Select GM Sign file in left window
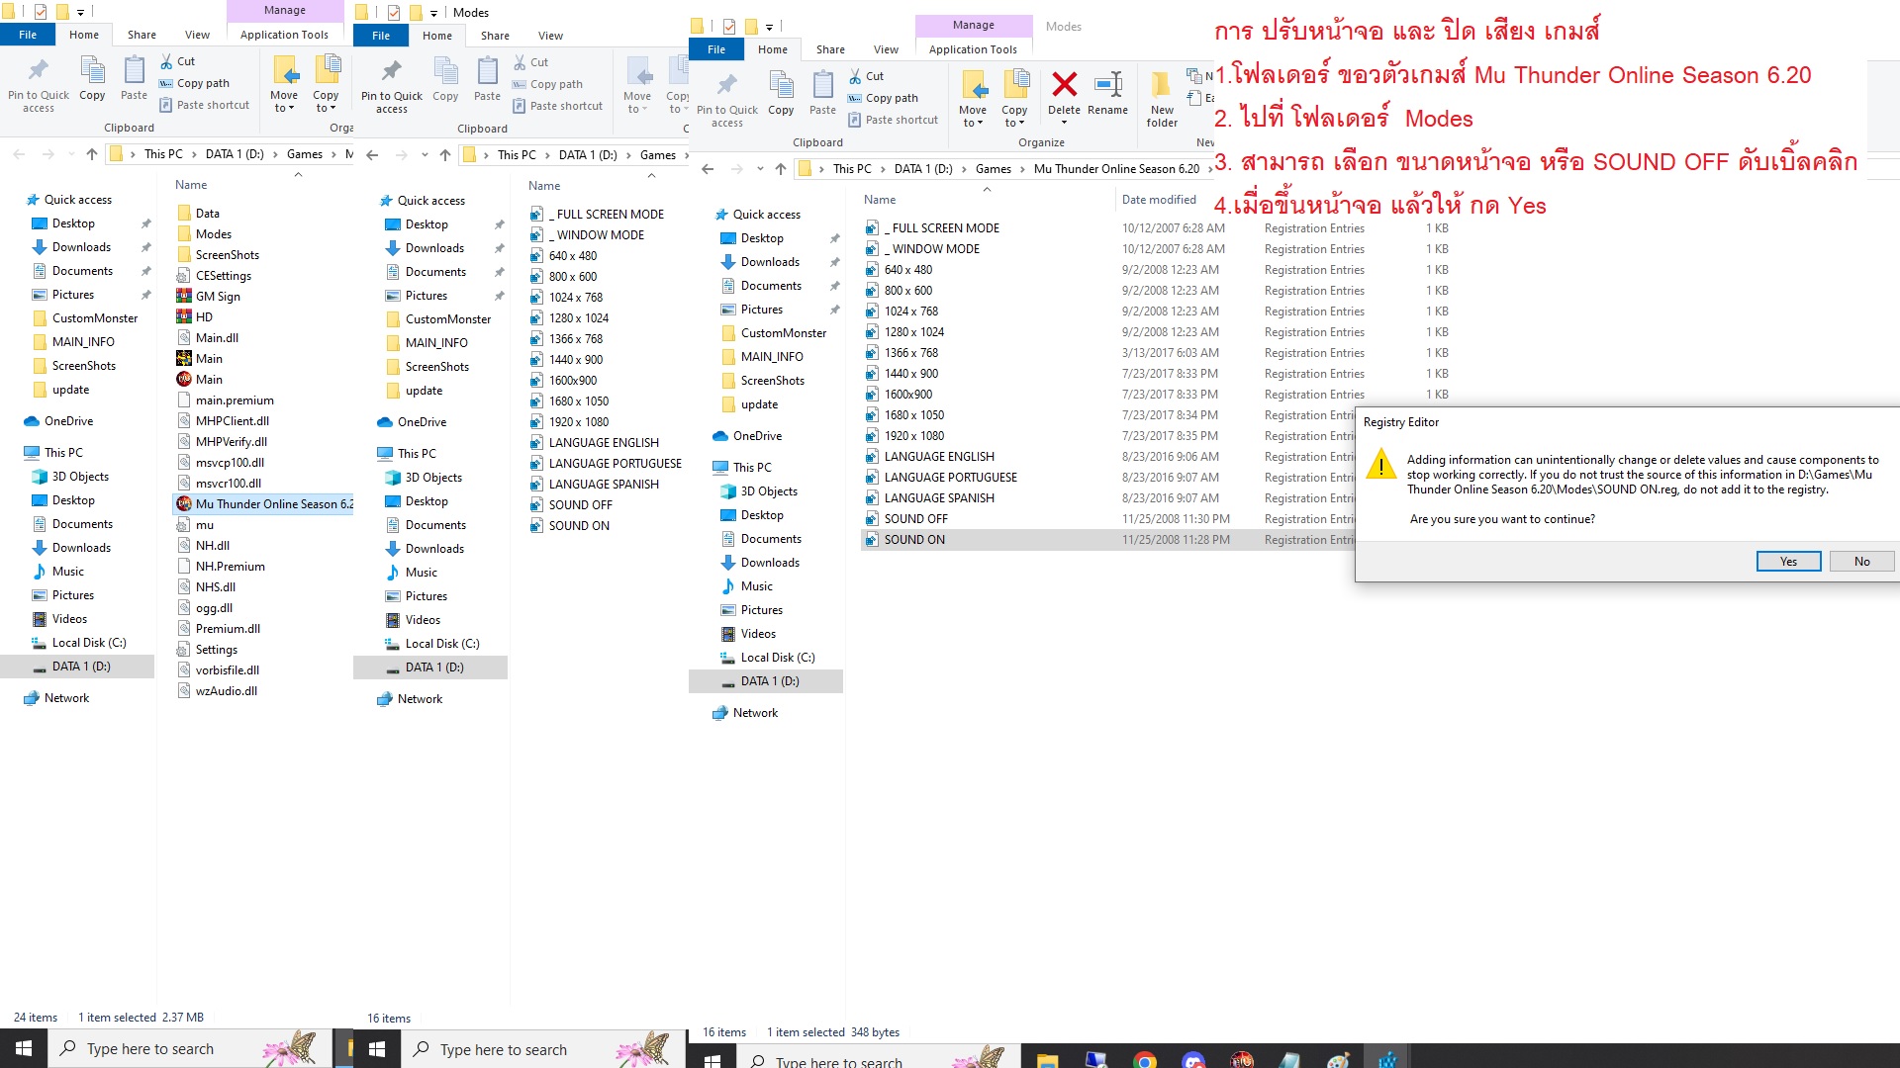The image size is (1900, 1068). coord(217,297)
